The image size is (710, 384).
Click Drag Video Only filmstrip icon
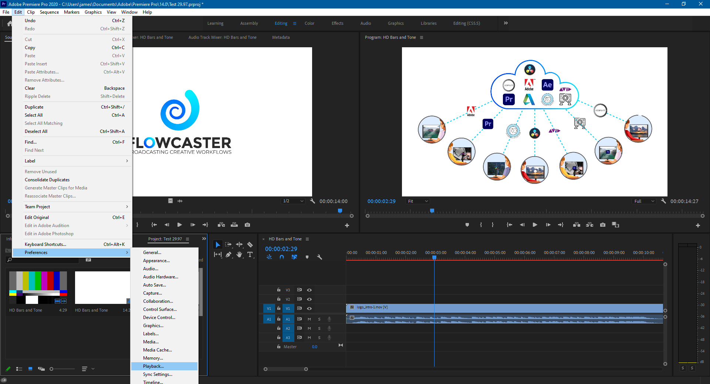pyautogui.click(x=170, y=201)
